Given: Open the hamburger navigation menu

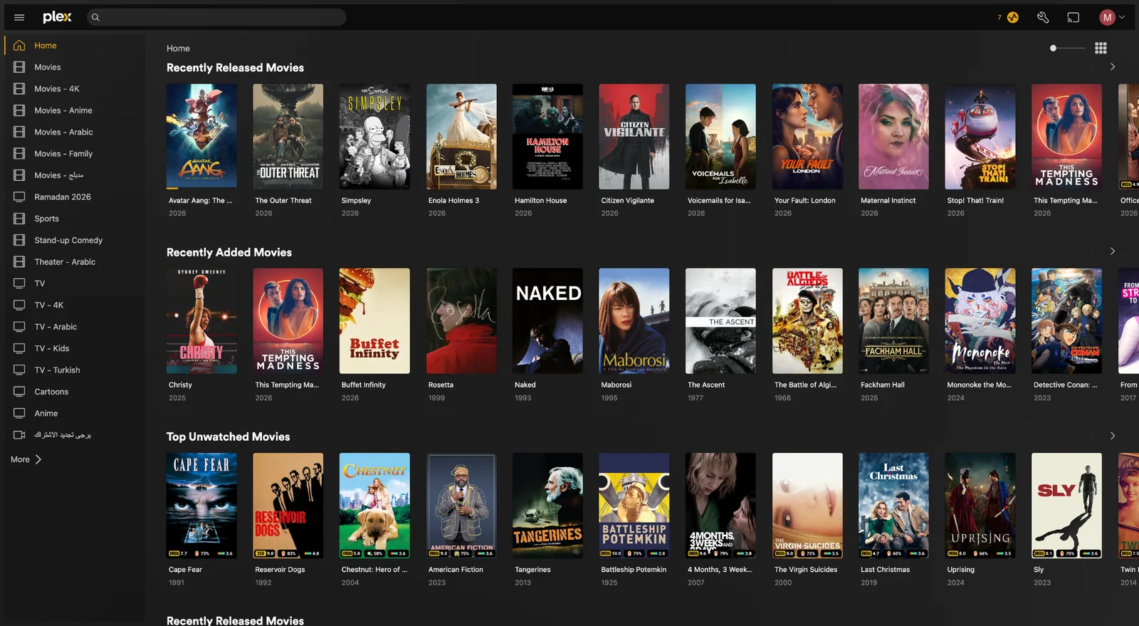Looking at the screenshot, I should click(x=19, y=17).
